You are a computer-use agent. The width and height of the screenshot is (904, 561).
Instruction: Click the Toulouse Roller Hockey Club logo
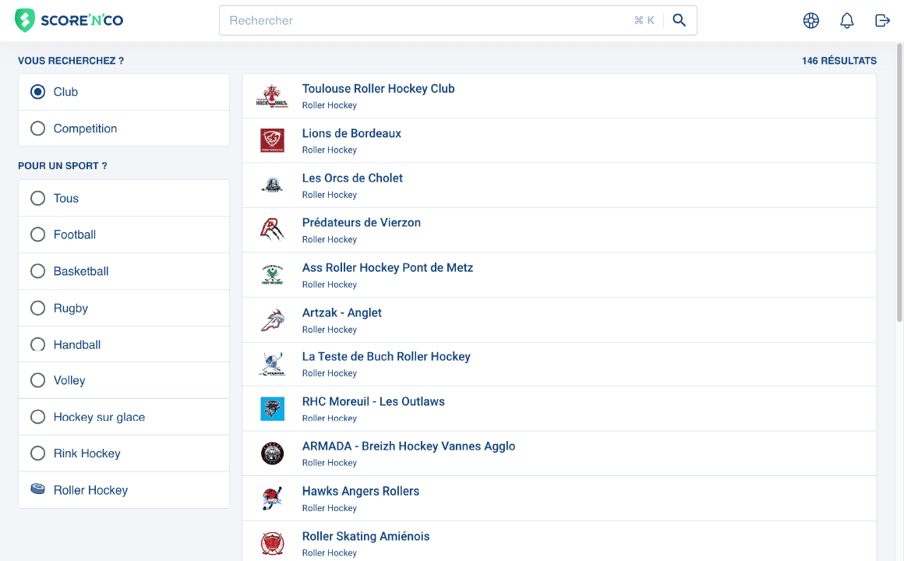click(272, 96)
